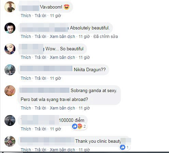The height and width of the screenshot is (153, 169).
Task: Click like reaction icon on Thank you clinic comment
Action: (x=123, y=147)
